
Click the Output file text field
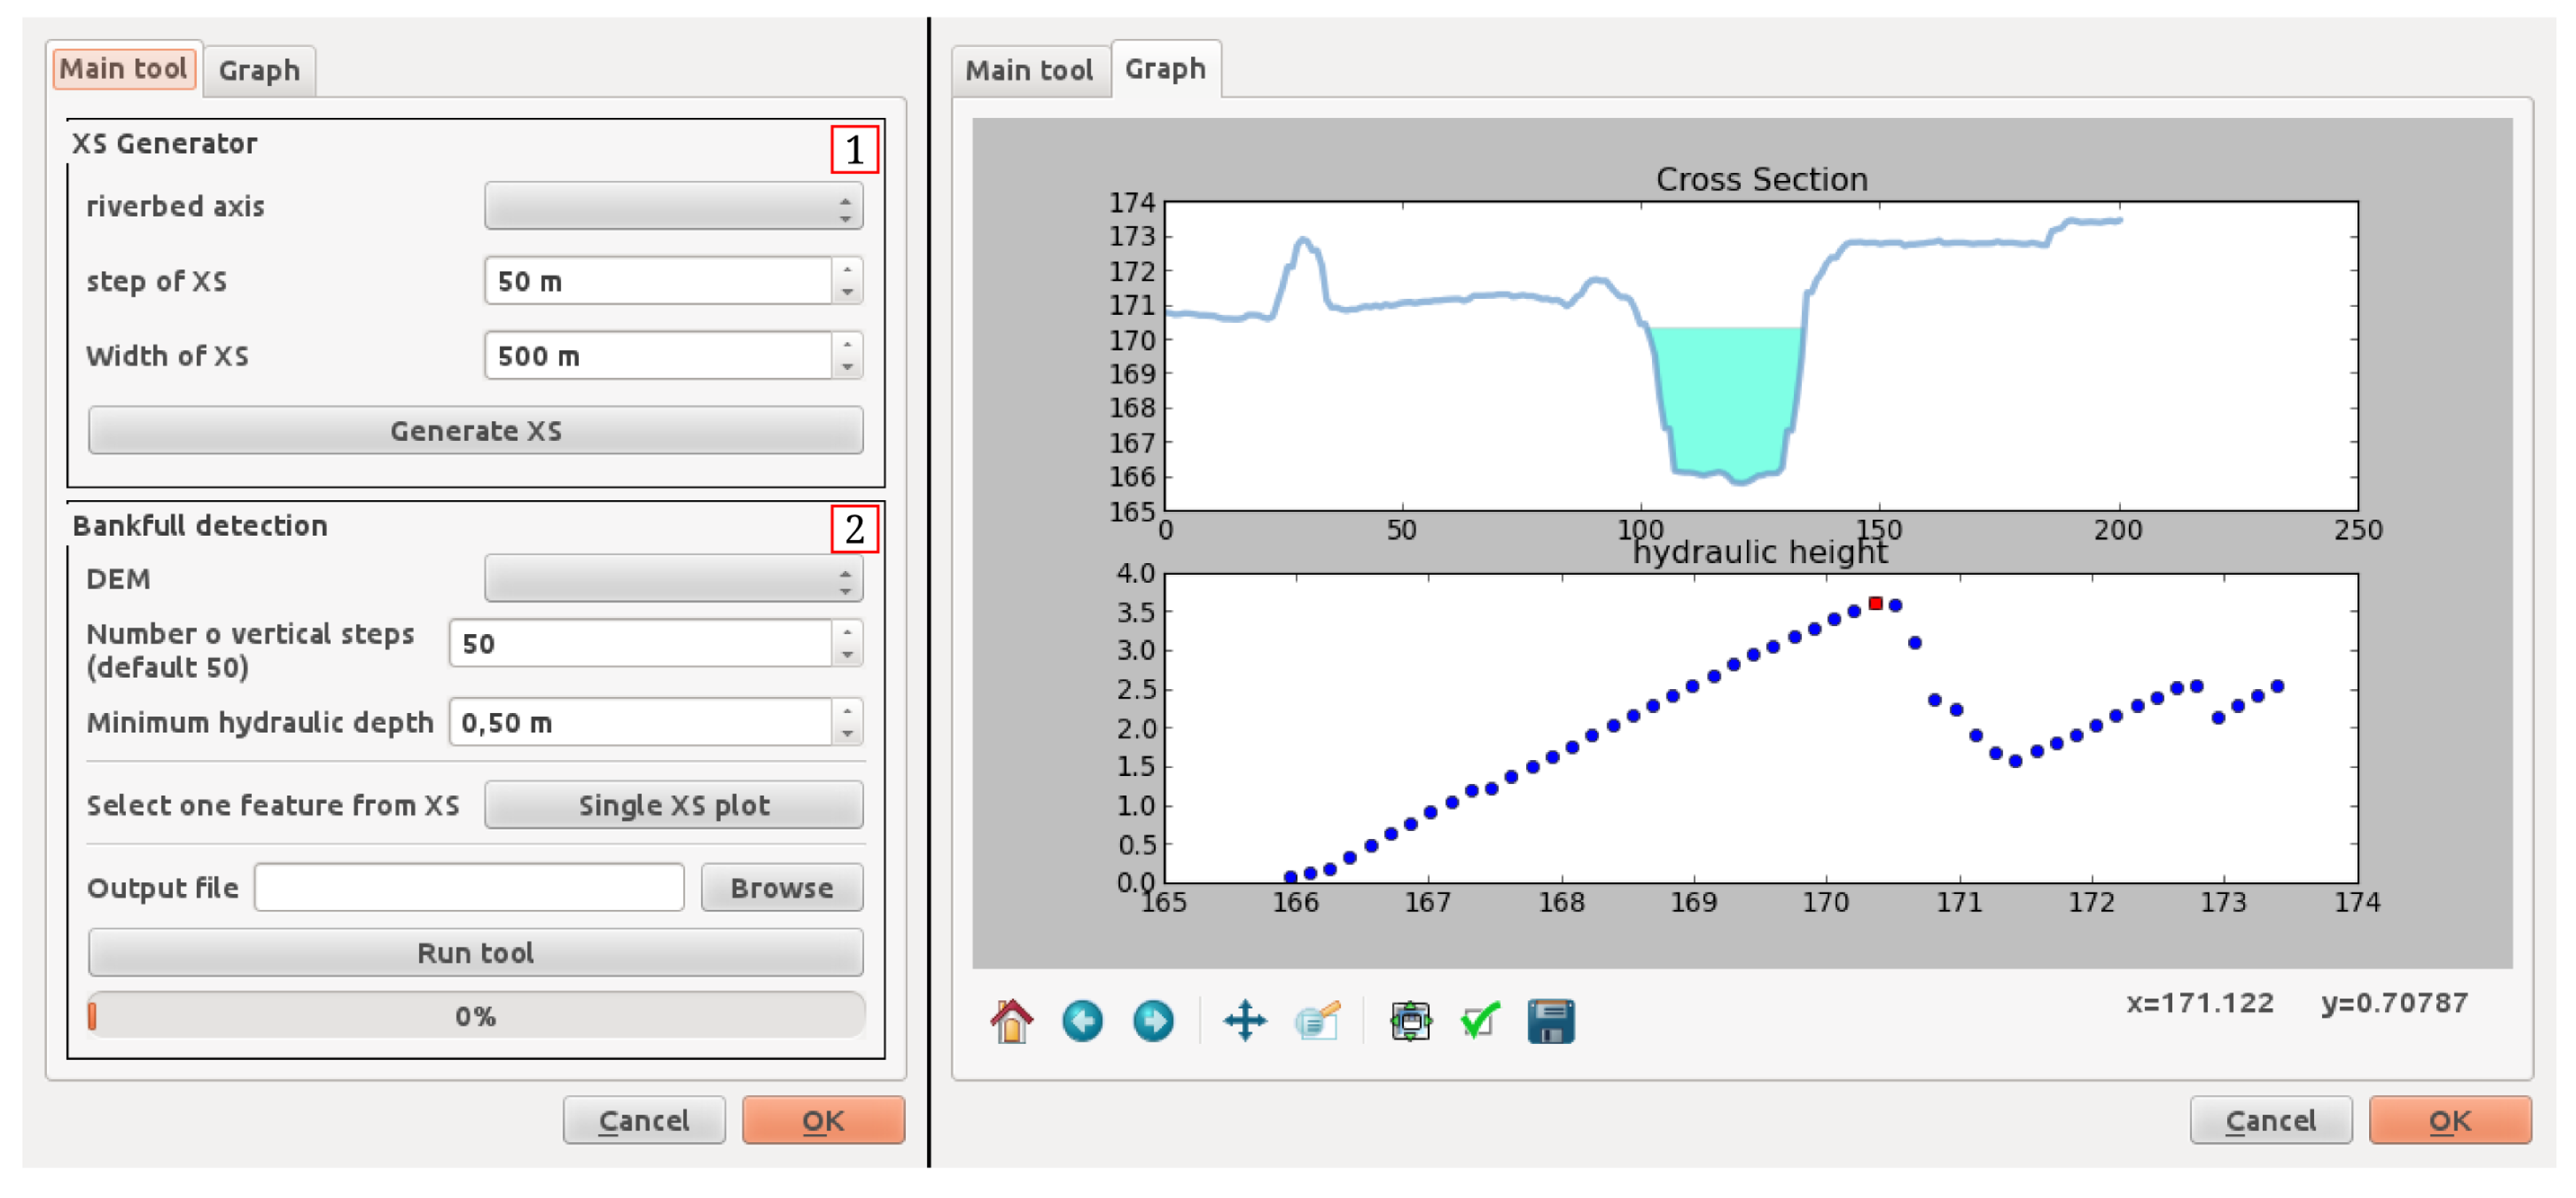coord(469,887)
